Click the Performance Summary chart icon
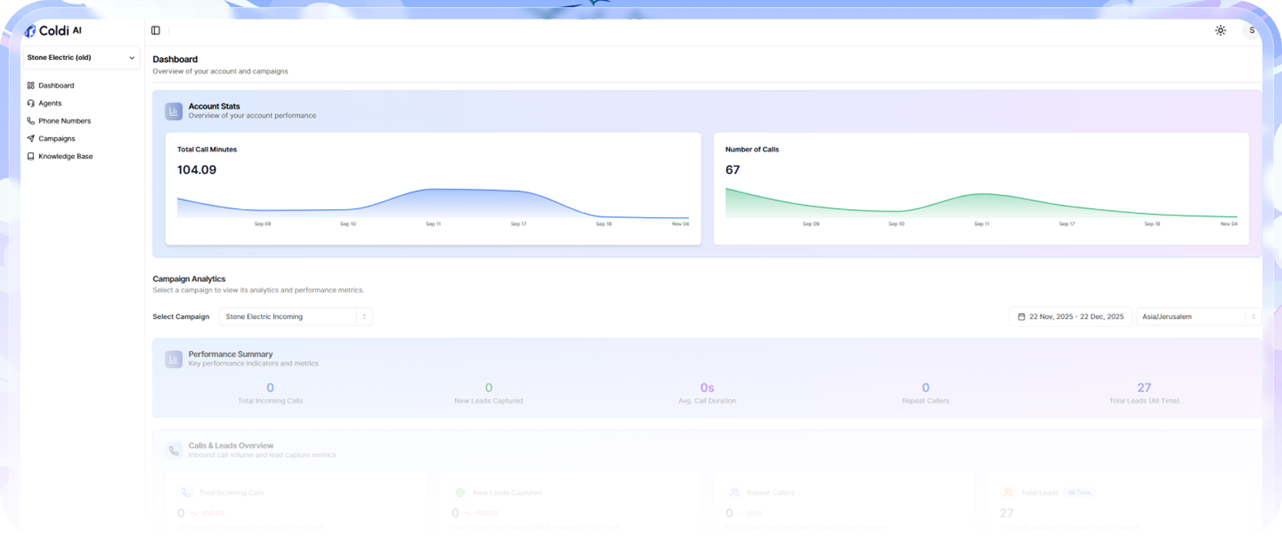The width and height of the screenshot is (1282, 542). click(x=173, y=359)
